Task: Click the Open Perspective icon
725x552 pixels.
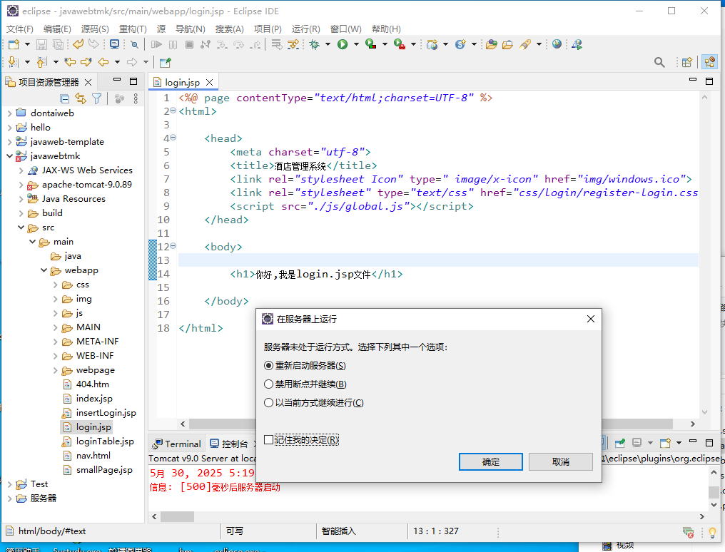Action: click(x=686, y=63)
